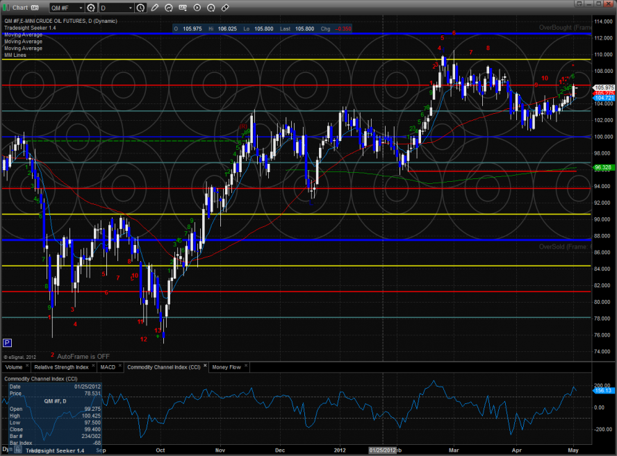Click the eraser tool icon

(x=224, y=8)
